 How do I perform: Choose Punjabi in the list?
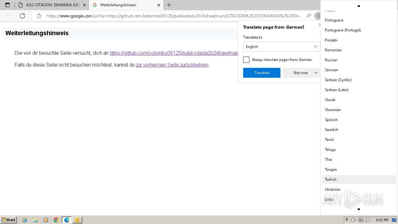coord(359,40)
